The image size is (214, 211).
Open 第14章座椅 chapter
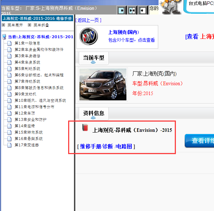(x=25, y=126)
